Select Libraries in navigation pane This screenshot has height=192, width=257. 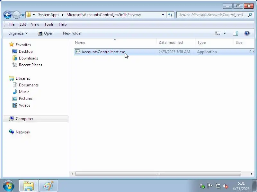[20, 78]
